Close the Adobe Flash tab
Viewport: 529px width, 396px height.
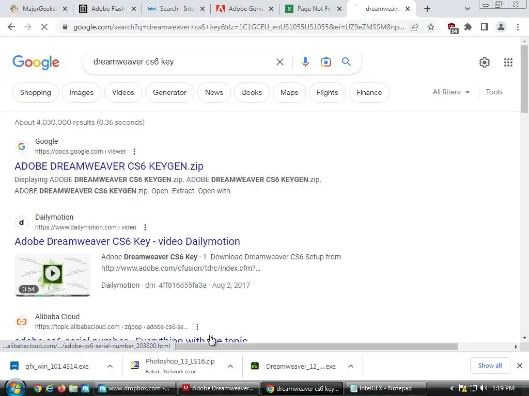point(134,9)
